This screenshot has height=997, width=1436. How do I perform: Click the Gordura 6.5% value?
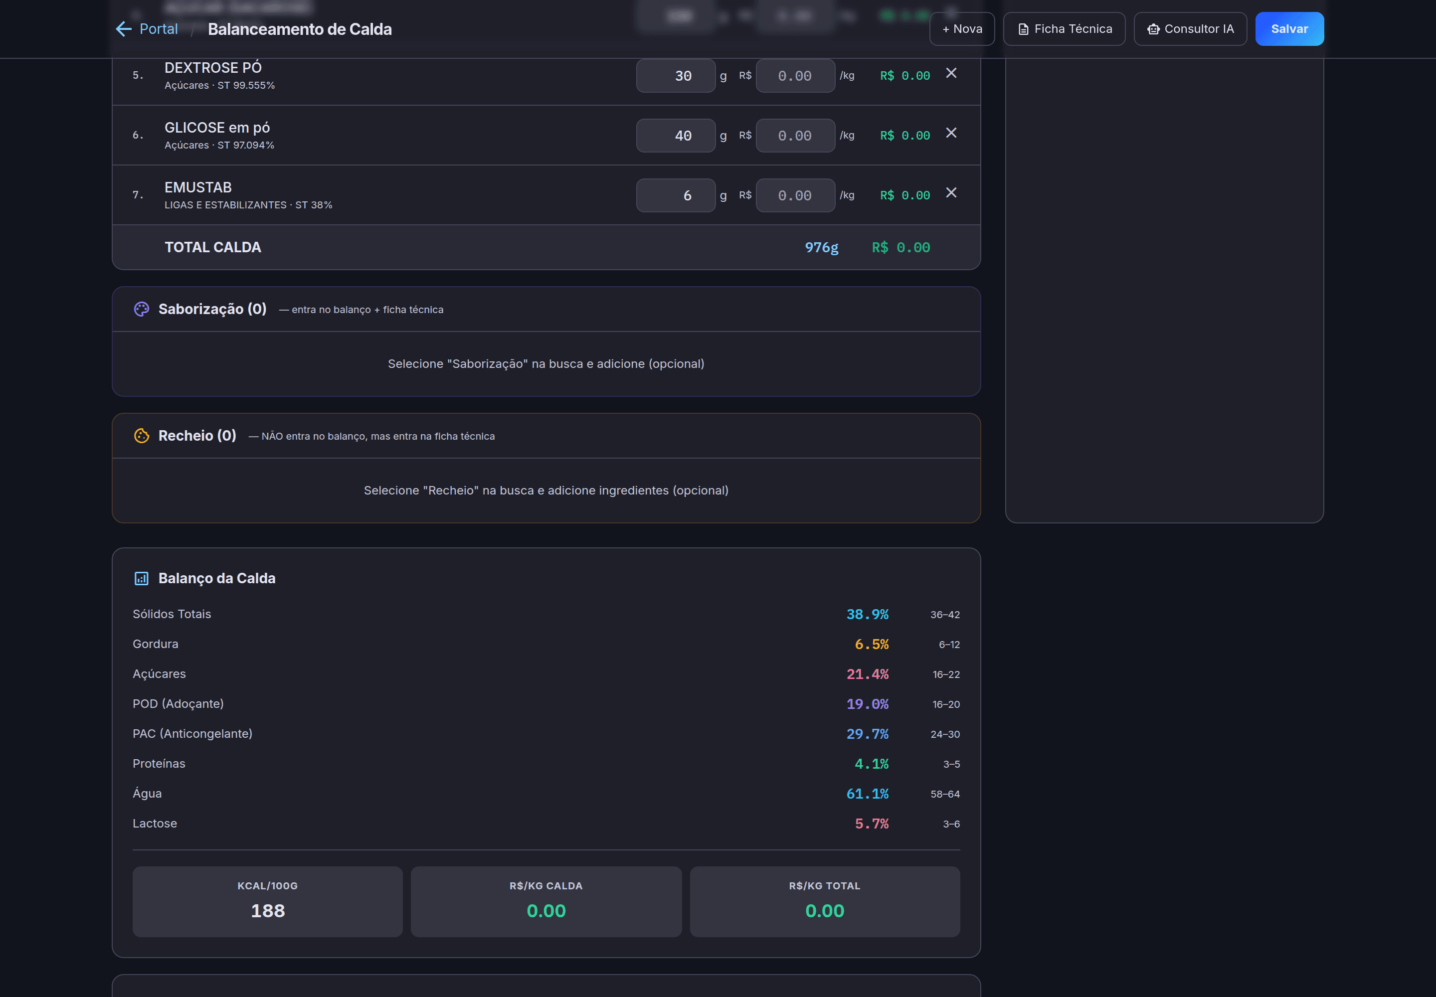871,645
